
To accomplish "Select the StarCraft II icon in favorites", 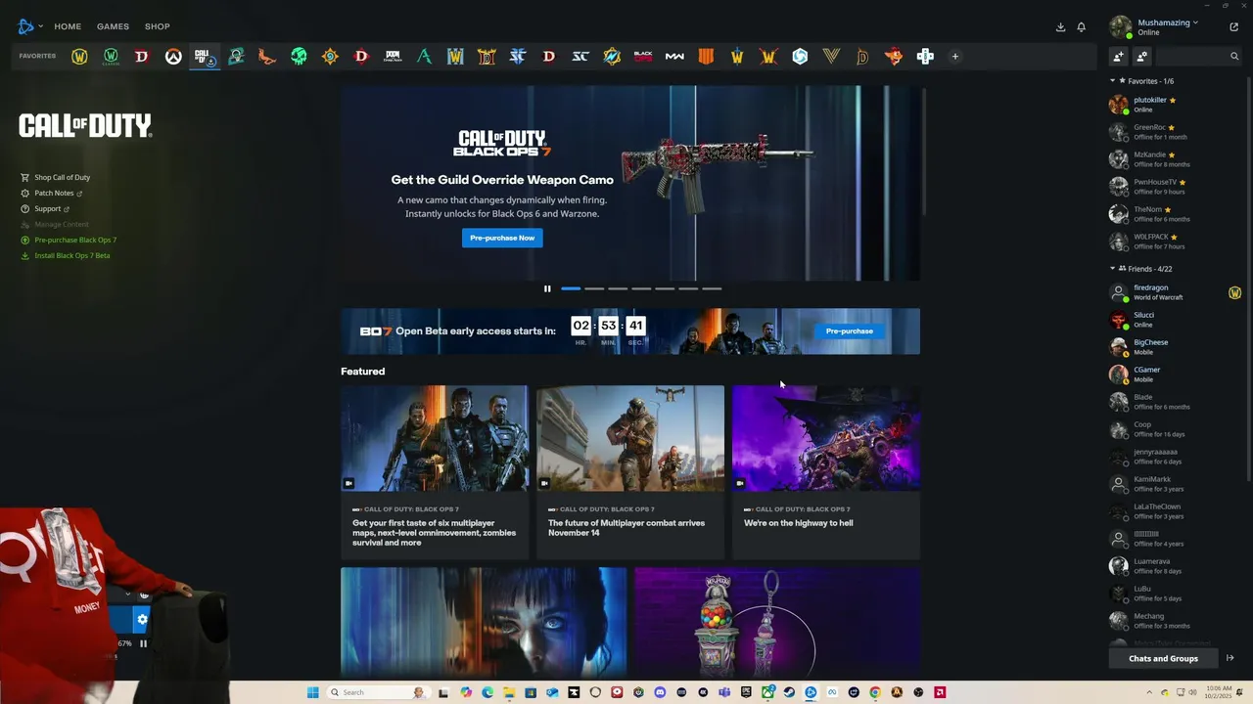I will pyautogui.click(x=518, y=57).
